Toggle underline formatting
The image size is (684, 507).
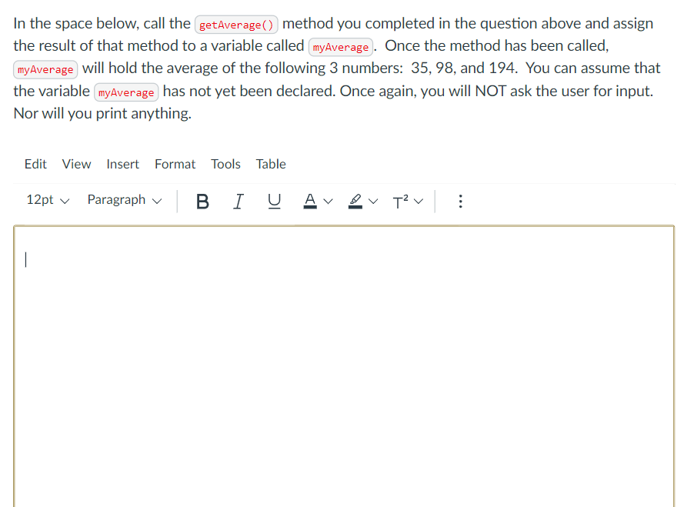click(x=274, y=202)
